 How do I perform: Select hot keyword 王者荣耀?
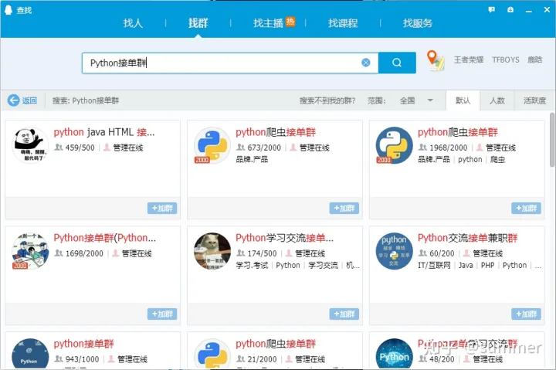(469, 59)
